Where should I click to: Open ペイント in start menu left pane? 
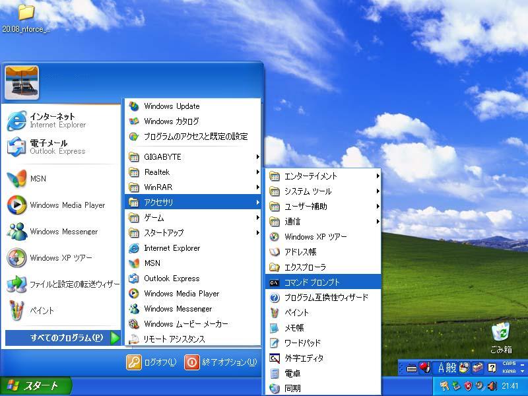click(62, 310)
